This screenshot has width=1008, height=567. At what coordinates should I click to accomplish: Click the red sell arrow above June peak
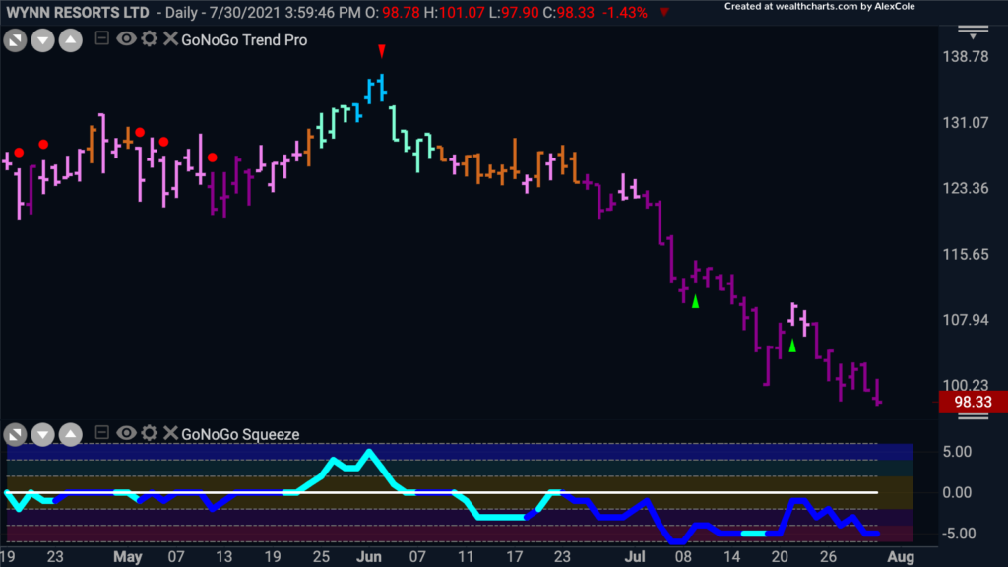click(382, 51)
